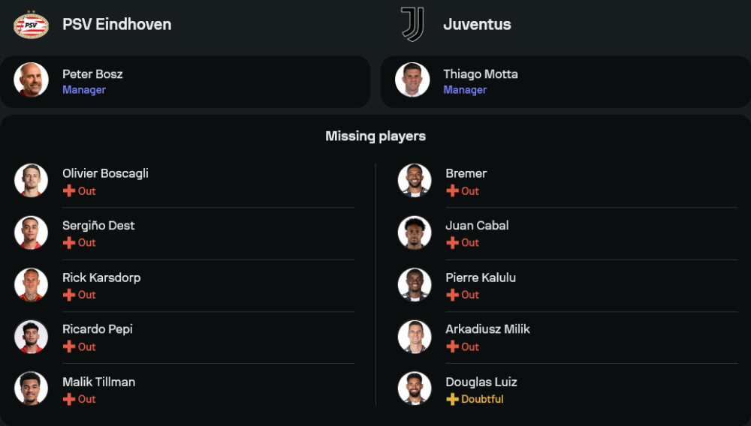Select Arkadiusz Milik's player photo
The width and height of the screenshot is (751, 426).
pyautogui.click(x=415, y=337)
